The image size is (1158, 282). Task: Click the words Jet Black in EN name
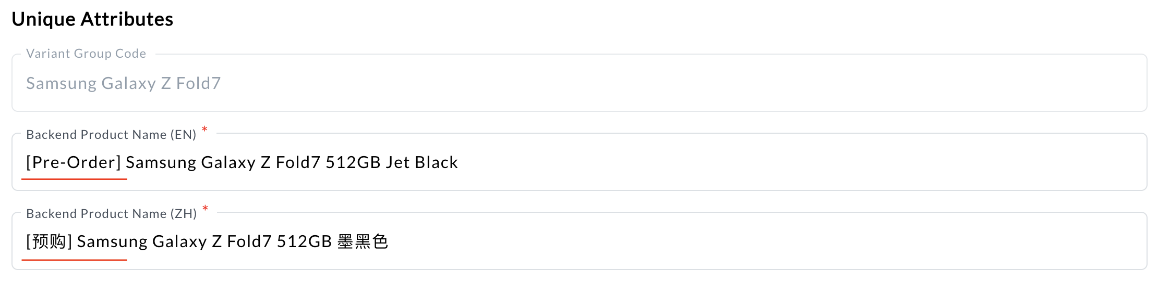[421, 162]
